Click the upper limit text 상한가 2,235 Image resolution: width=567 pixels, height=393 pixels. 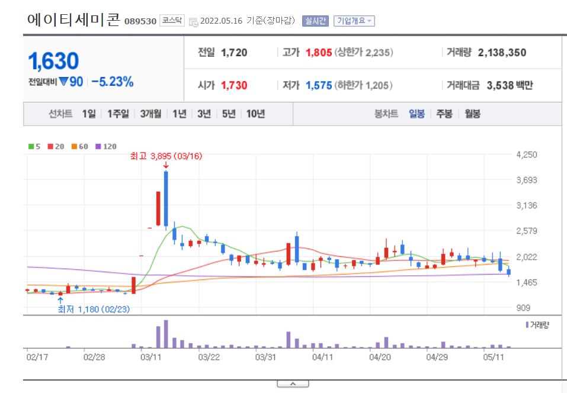pyautogui.click(x=363, y=53)
